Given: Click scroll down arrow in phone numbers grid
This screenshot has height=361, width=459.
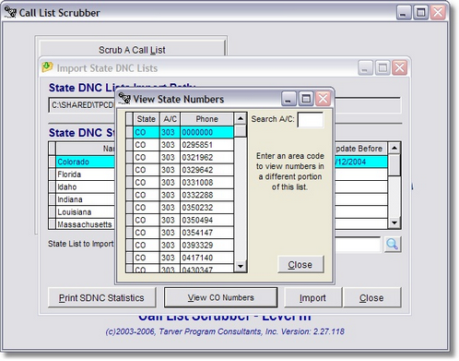Looking at the screenshot, I should tap(241, 266).
